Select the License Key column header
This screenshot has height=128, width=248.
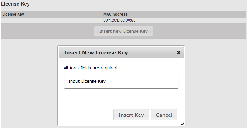pos(13,14)
